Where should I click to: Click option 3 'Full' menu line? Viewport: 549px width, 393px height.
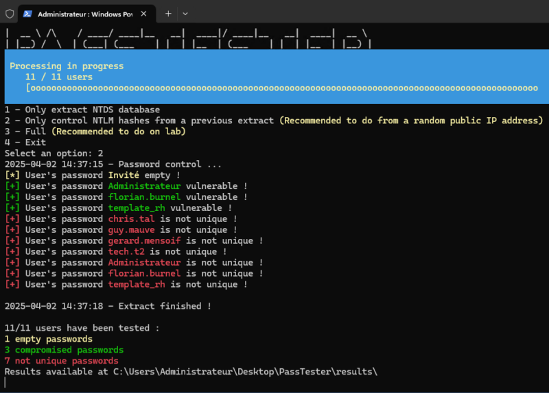point(95,131)
